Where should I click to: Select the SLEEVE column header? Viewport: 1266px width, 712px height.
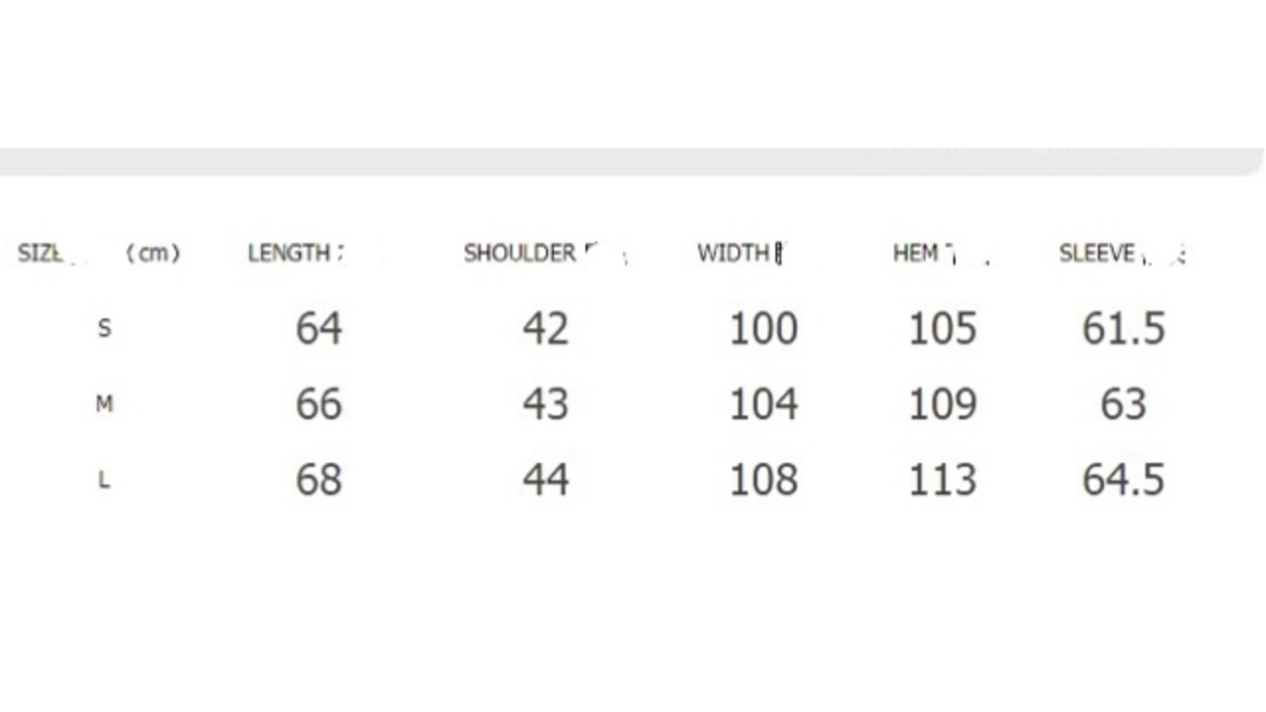[1097, 253]
